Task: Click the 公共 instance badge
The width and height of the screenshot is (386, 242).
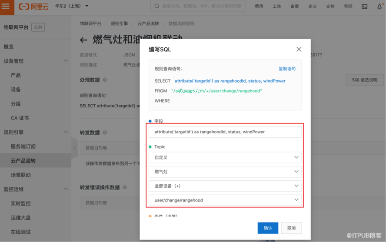Action: pos(38,27)
